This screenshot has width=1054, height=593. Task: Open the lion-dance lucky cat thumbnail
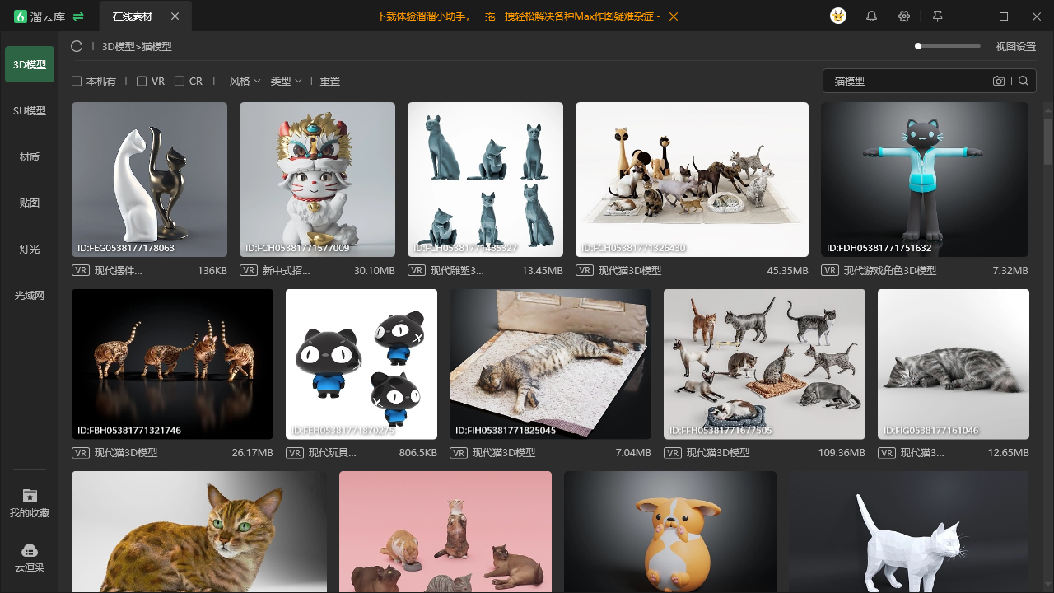(x=317, y=180)
